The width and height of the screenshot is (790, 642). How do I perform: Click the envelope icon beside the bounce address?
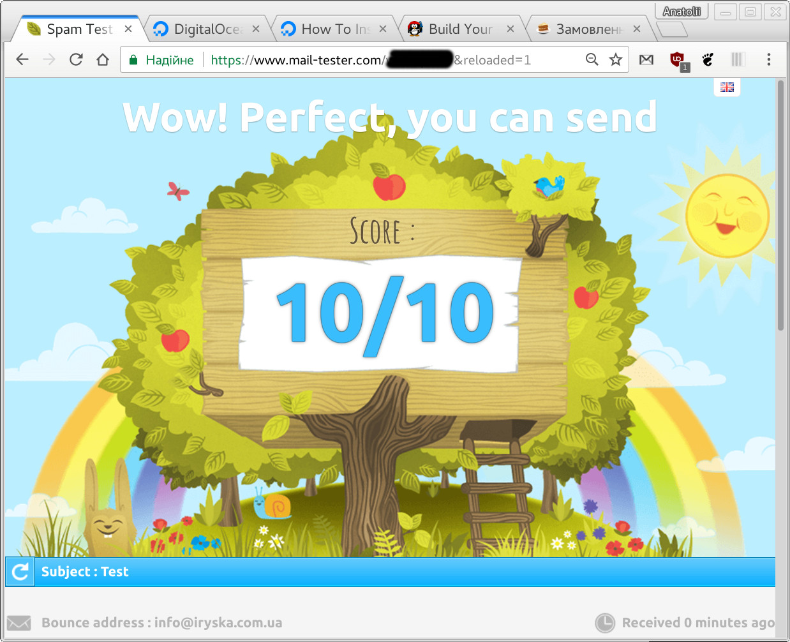pyautogui.click(x=18, y=623)
